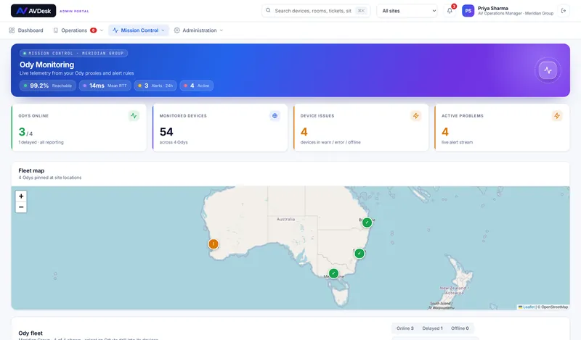Filter the fleet by Online 3
The width and height of the screenshot is (581, 340).
pyautogui.click(x=405, y=328)
